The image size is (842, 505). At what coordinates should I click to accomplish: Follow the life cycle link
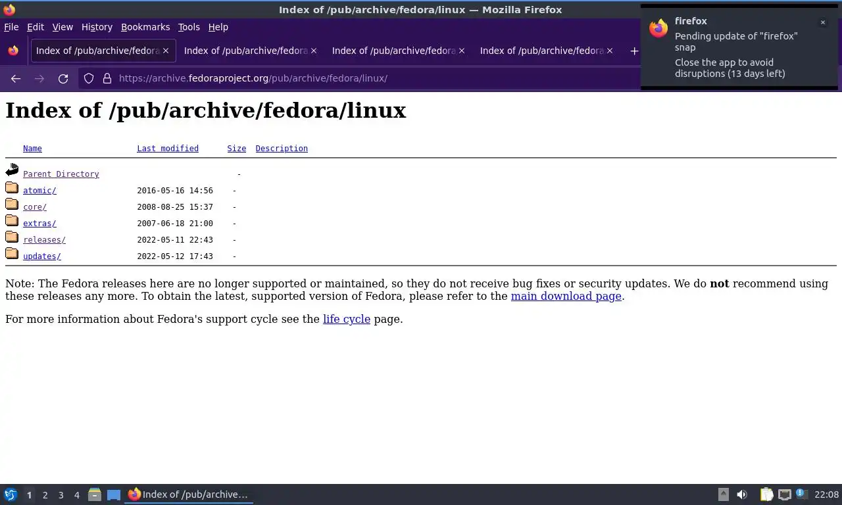347,319
